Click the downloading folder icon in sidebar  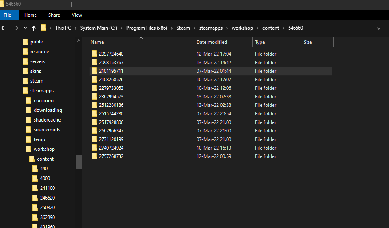click(x=28, y=110)
